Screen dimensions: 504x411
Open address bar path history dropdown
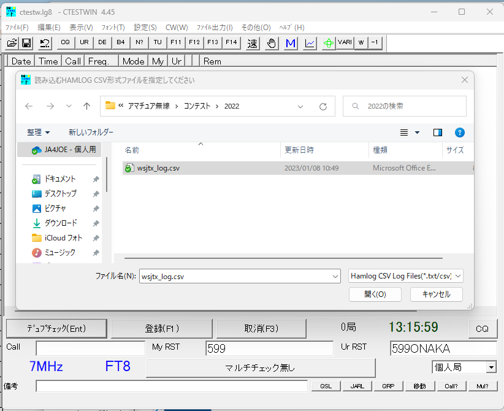pos(300,107)
